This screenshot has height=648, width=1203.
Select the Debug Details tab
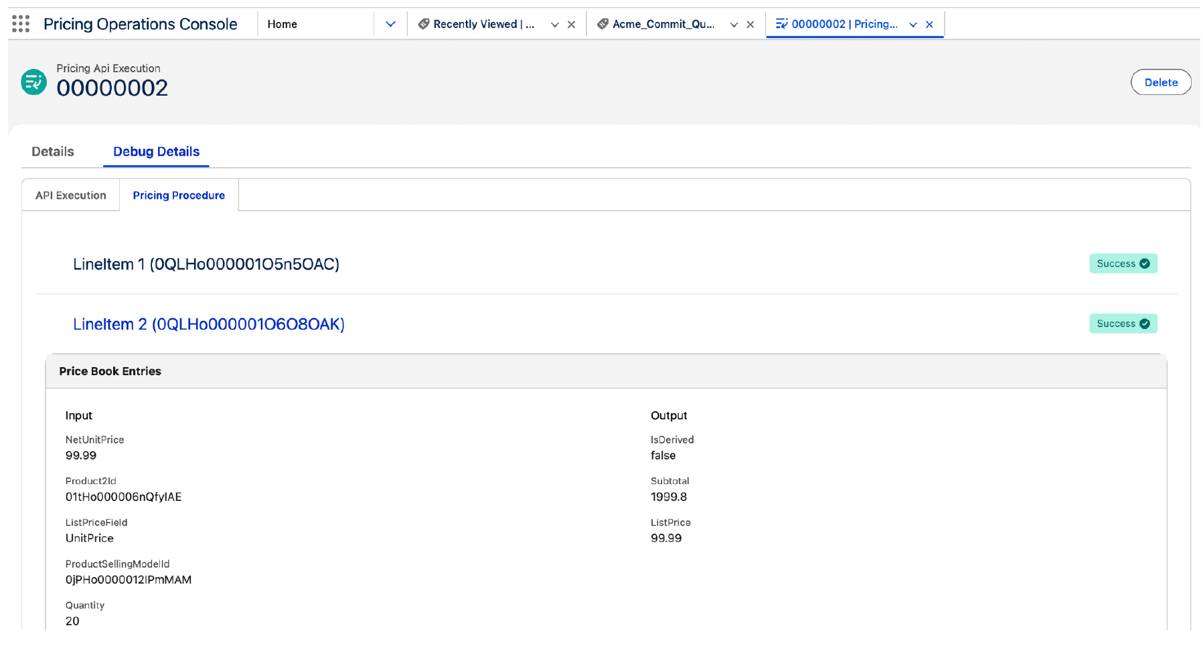tap(156, 152)
